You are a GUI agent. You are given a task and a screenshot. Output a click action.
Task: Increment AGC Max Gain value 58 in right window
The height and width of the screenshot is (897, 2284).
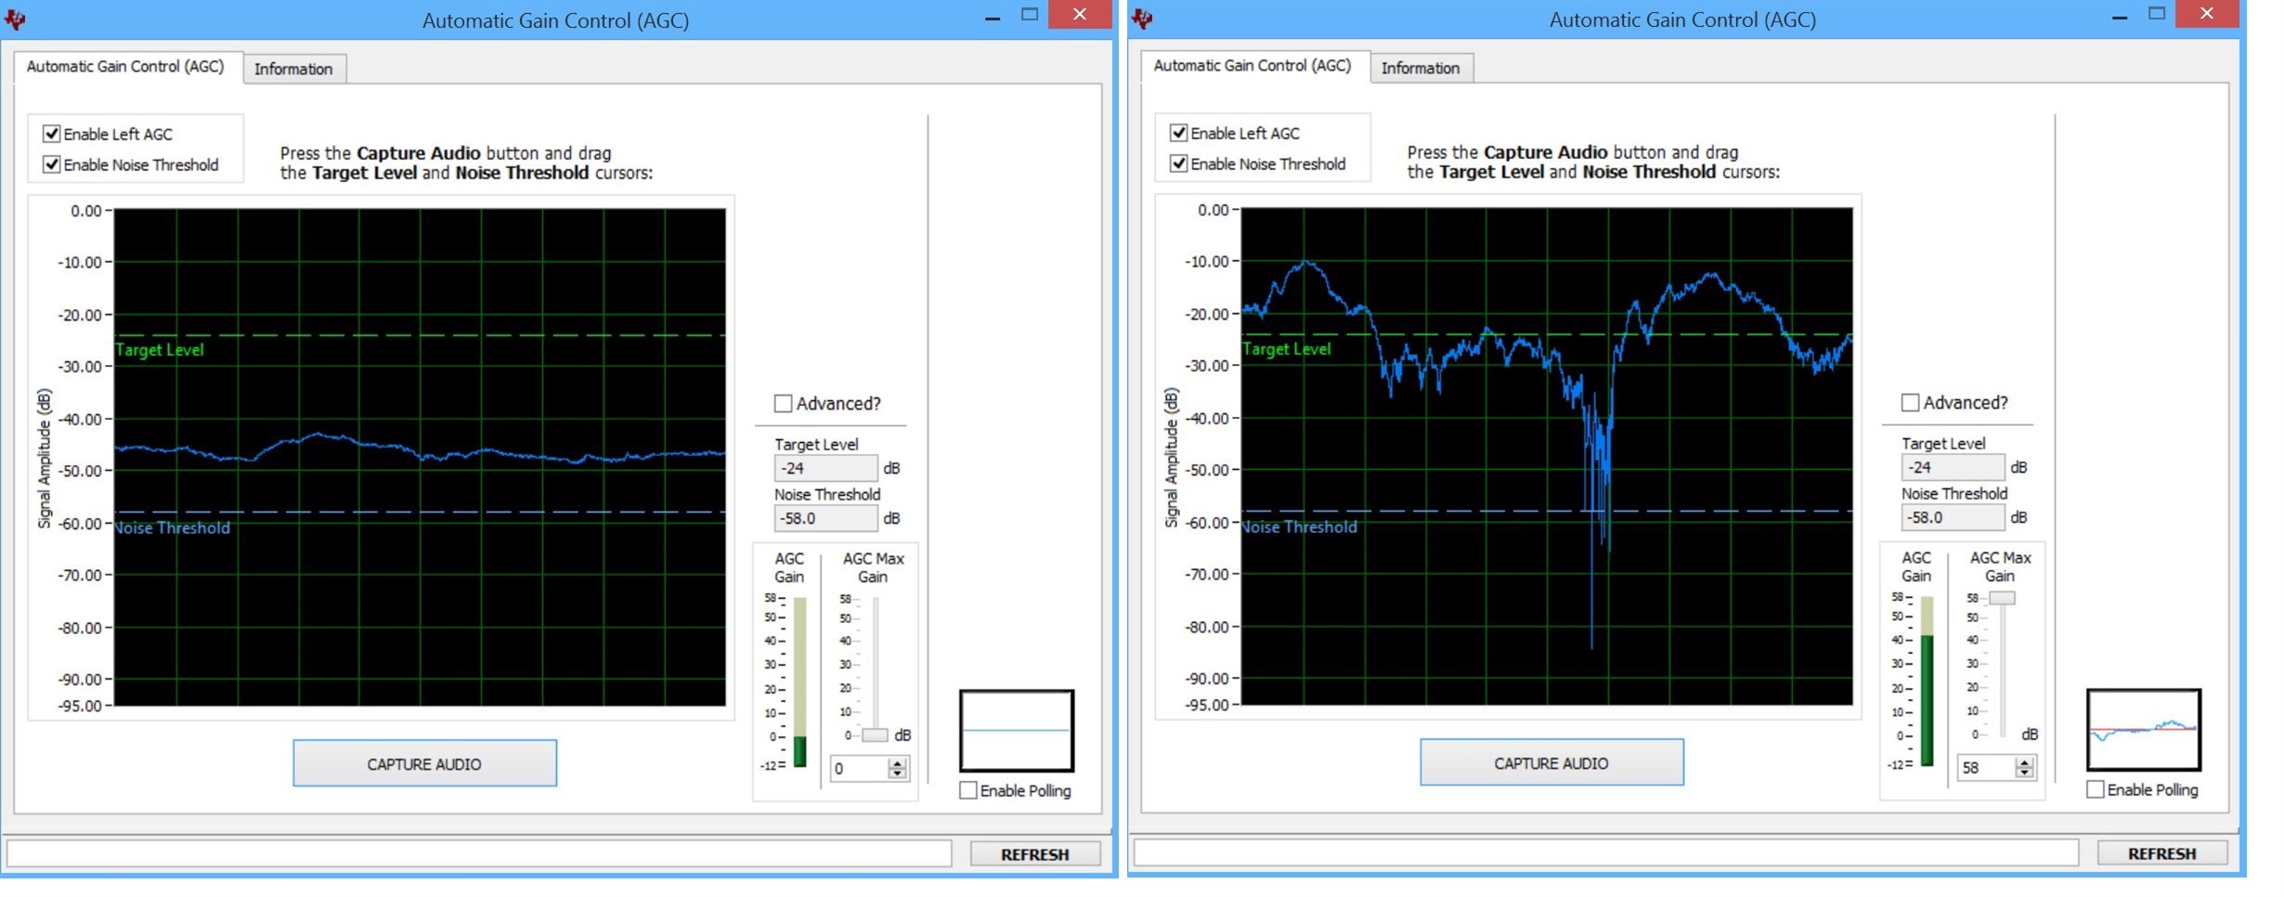[x=2025, y=761]
